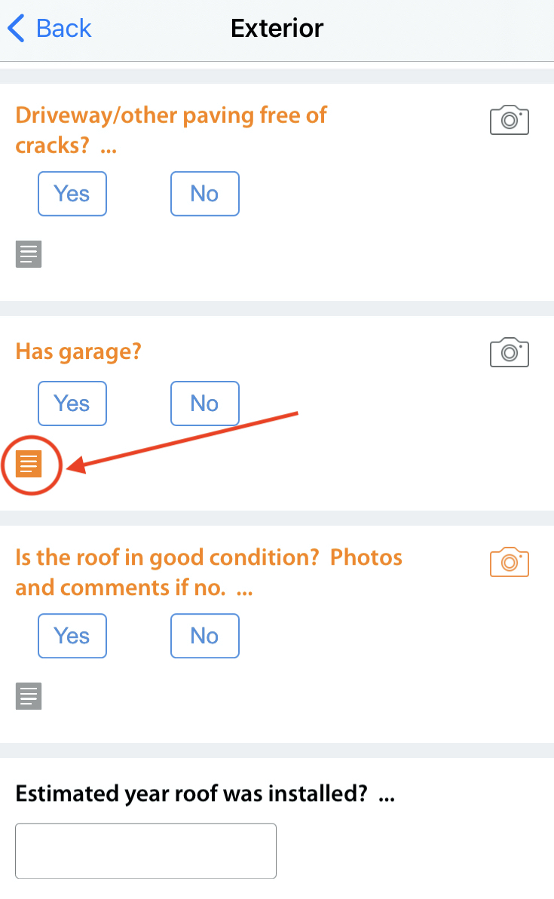Click the orange notes icon under Has garage
Viewport: 554px width, 899px height.
click(29, 465)
